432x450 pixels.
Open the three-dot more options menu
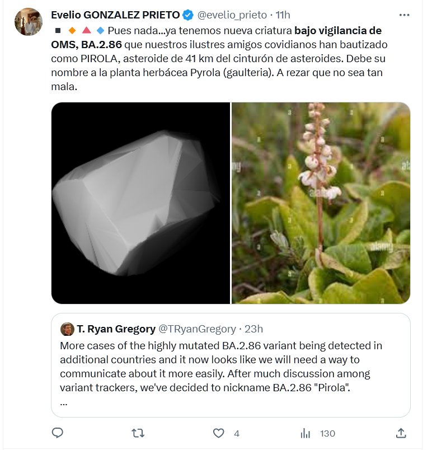404,15
